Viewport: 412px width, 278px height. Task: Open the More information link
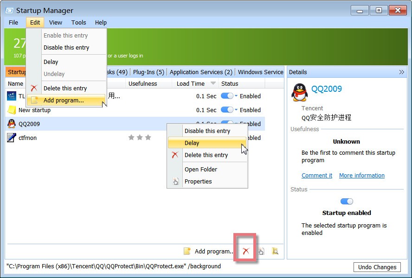(361, 176)
